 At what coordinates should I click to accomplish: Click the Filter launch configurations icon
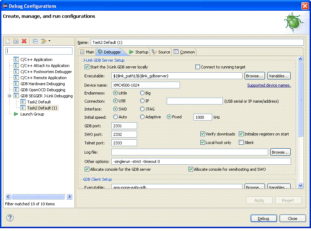(44, 41)
